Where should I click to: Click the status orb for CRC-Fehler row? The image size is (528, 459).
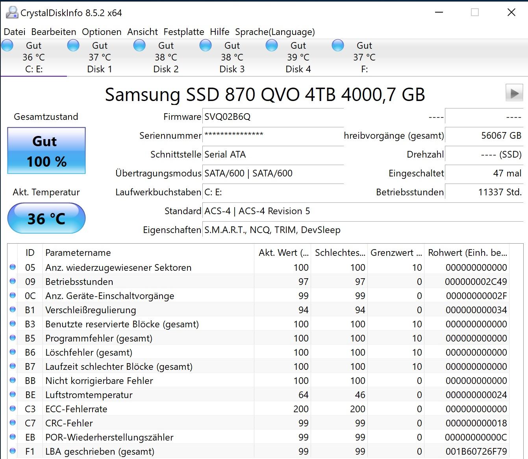[13, 423]
